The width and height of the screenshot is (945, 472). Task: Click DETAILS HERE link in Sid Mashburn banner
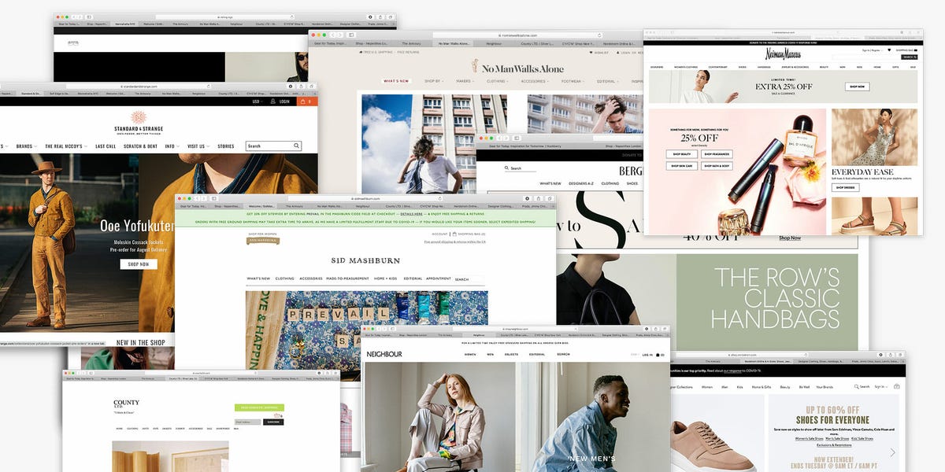pyautogui.click(x=413, y=213)
